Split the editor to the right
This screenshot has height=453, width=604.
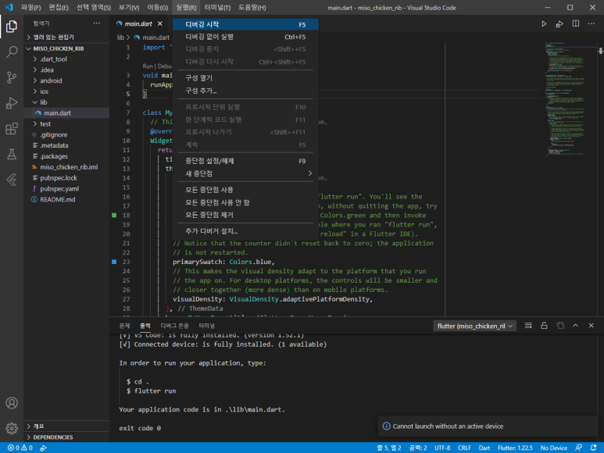tap(576, 24)
